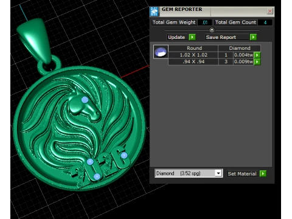Collapse panel using the round arrow handle

[x=212, y=30]
